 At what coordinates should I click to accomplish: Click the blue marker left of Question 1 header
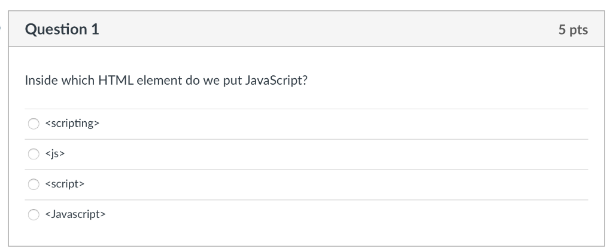tap(1, 27)
